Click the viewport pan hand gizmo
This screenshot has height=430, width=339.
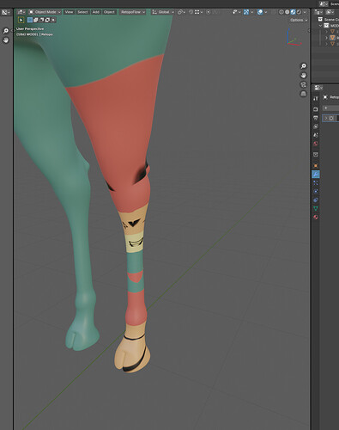pyautogui.click(x=303, y=76)
